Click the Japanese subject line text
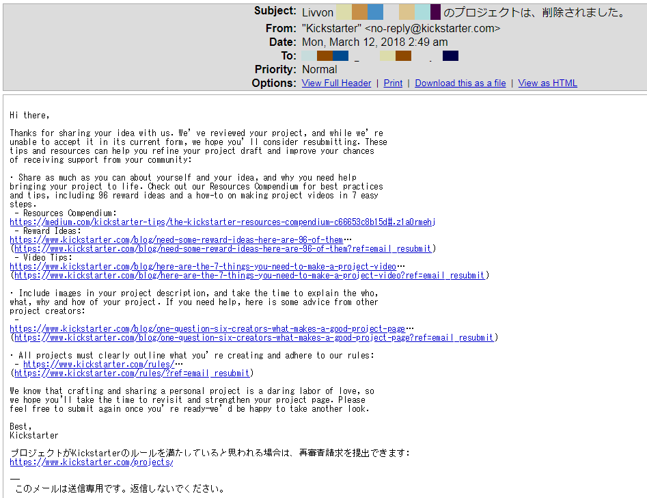This screenshot has height=498, width=647. [x=535, y=13]
